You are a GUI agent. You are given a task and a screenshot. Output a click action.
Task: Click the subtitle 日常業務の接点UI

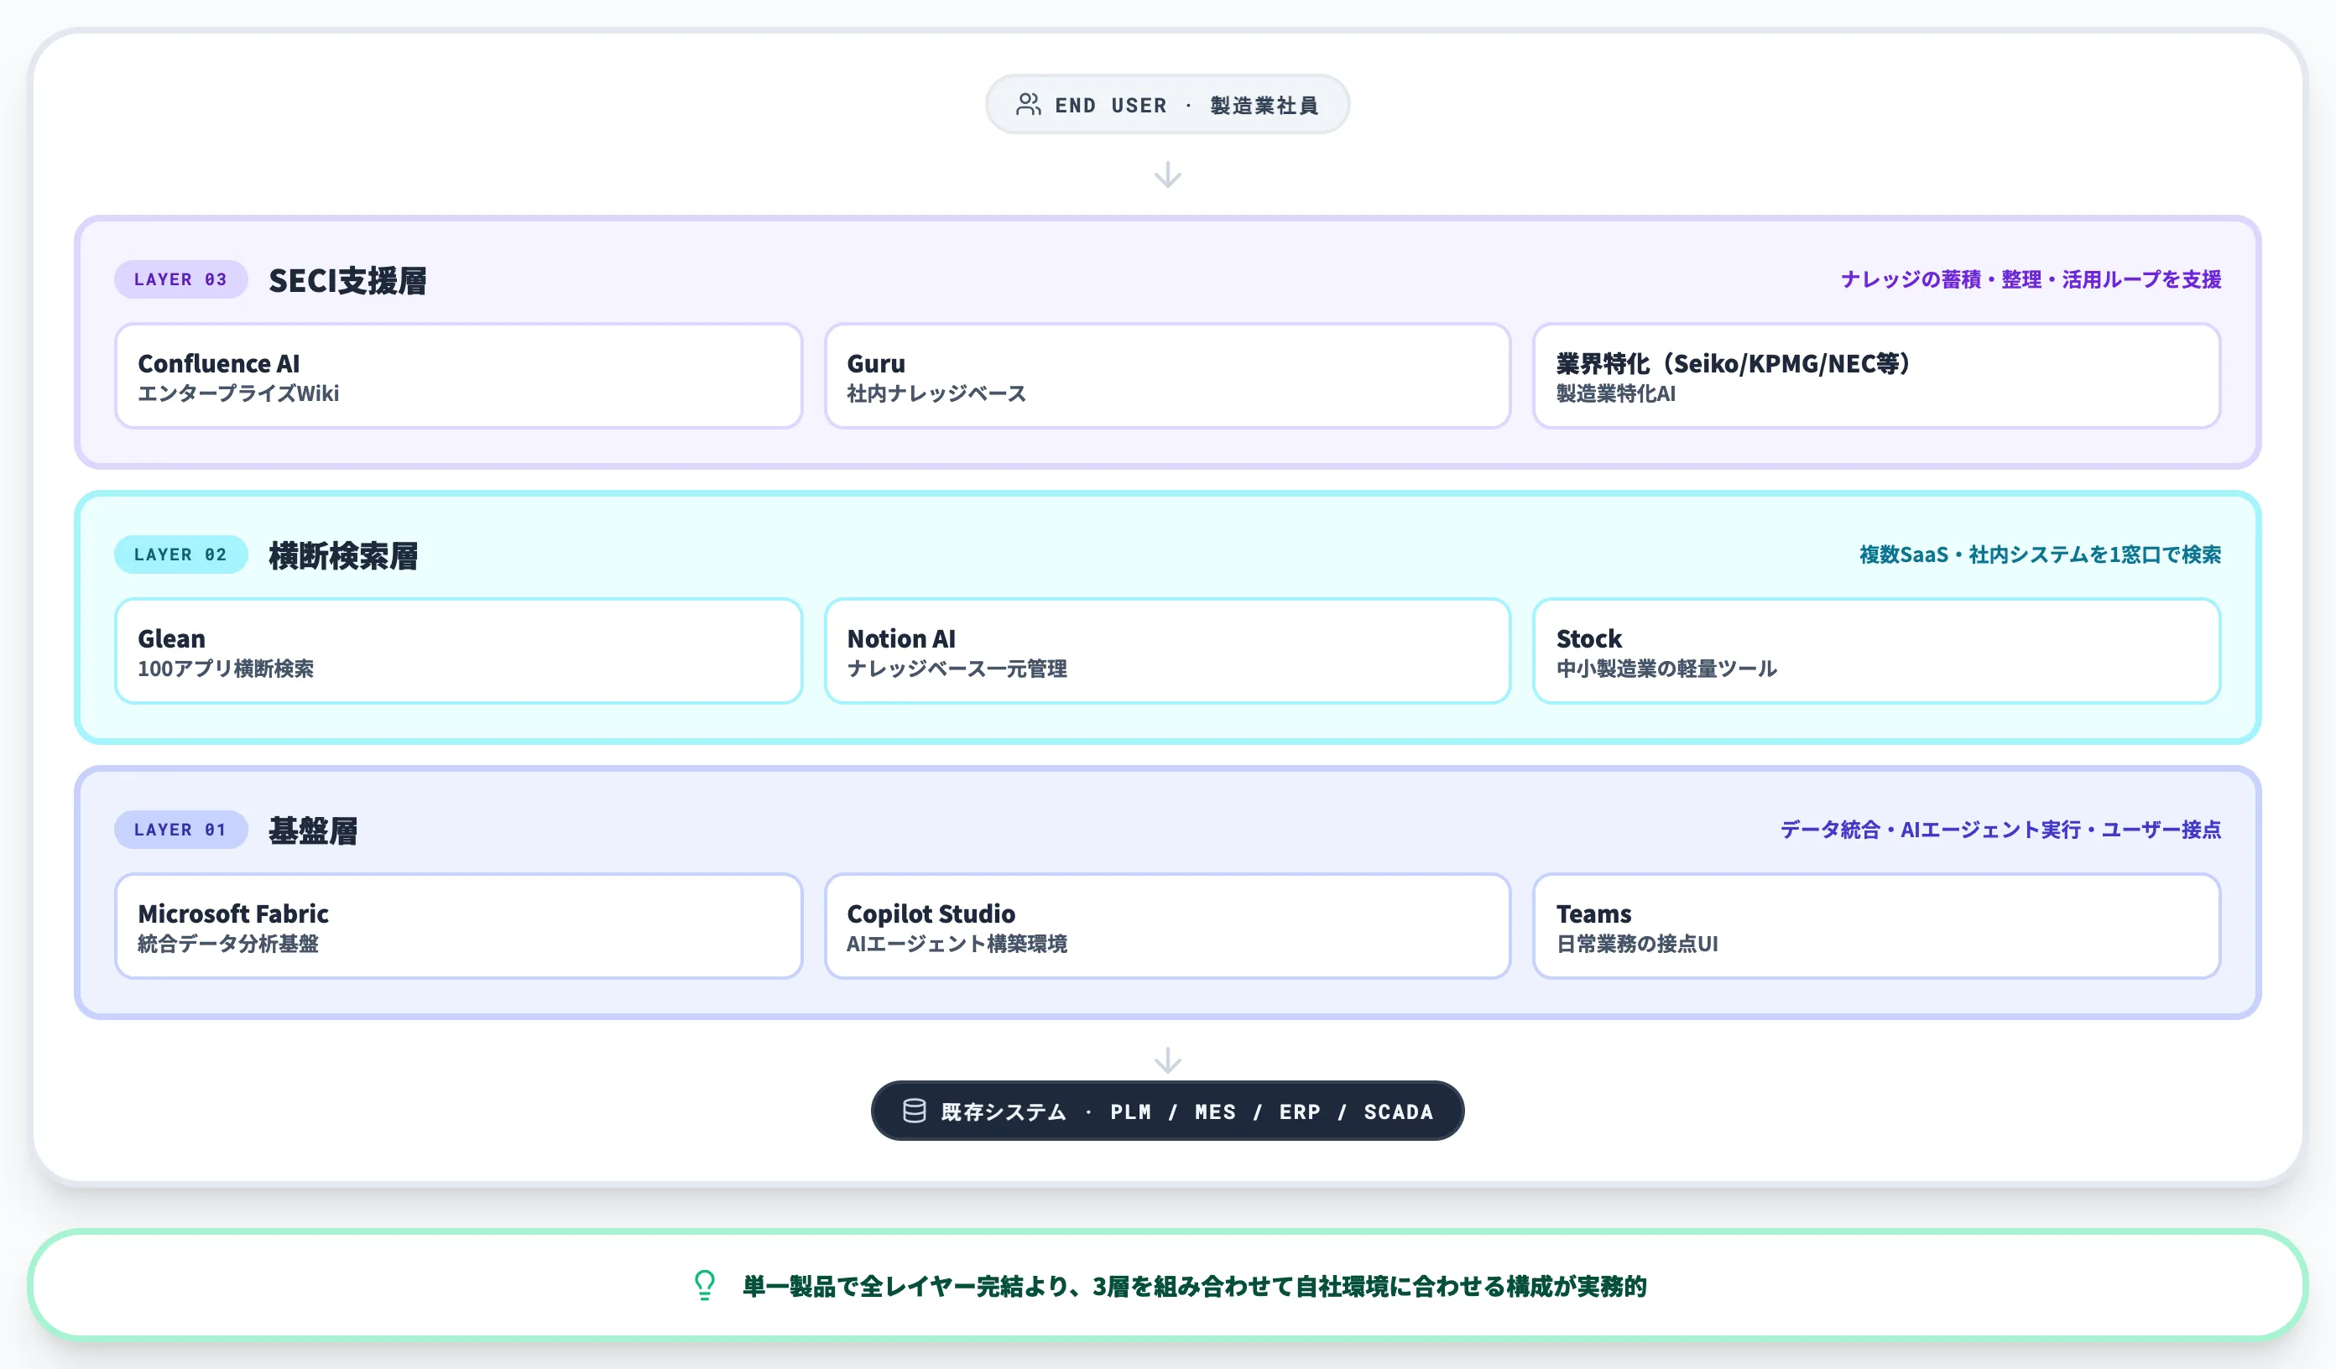point(1637,944)
